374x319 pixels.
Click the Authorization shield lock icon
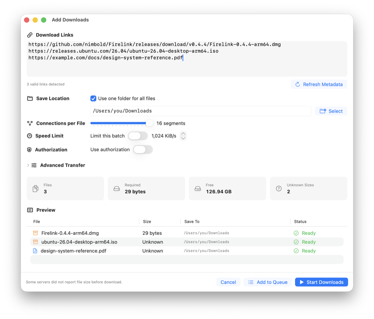tap(29, 150)
